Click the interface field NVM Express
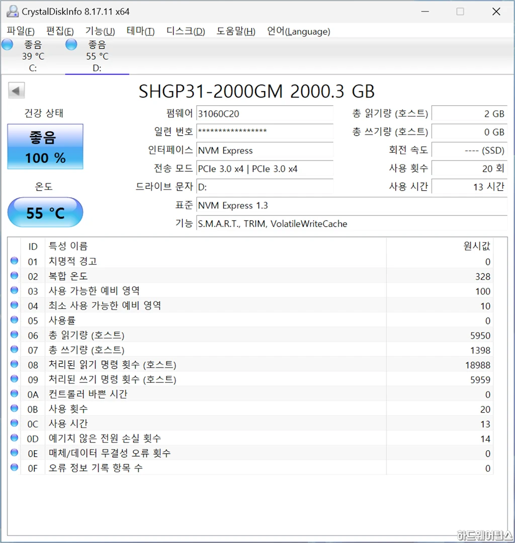Viewport: 515px width, 543px height. (x=265, y=150)
